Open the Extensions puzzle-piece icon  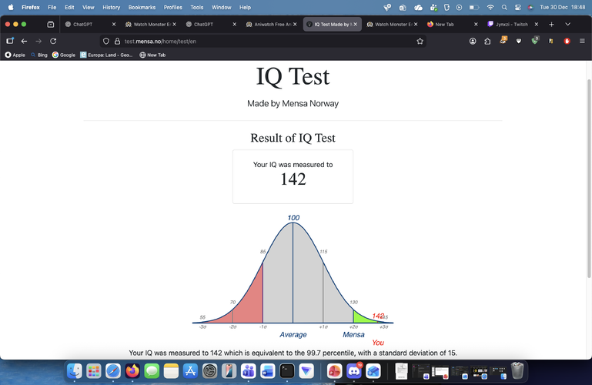tap(487, 41)
